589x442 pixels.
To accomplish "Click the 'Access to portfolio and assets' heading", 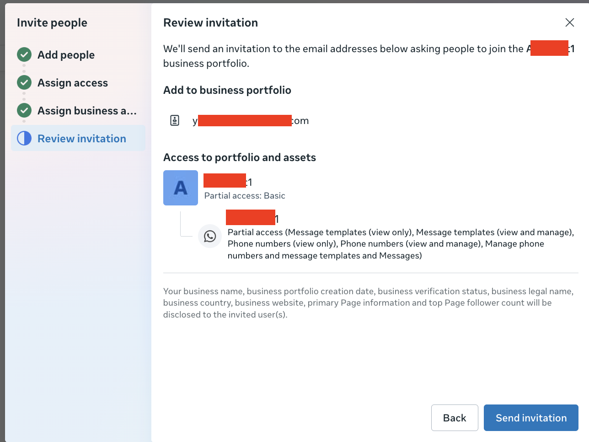I will pyautogui.click(x=240, y=157).
